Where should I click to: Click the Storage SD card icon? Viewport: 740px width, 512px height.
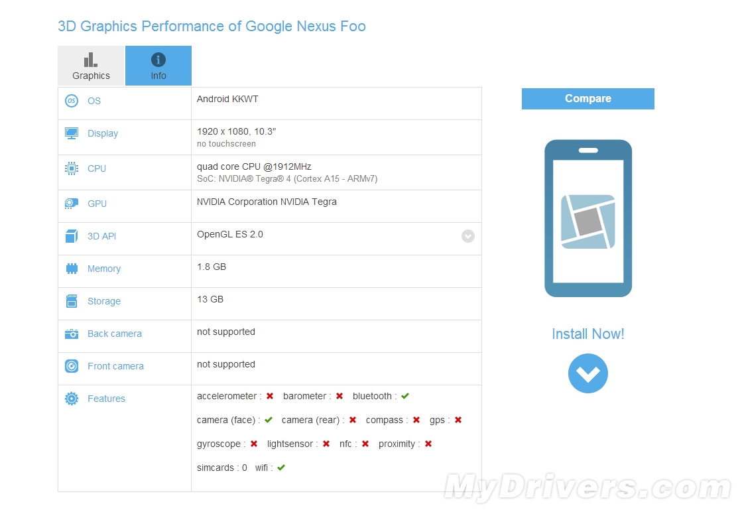pyautogui.click(x=72, y=301)
